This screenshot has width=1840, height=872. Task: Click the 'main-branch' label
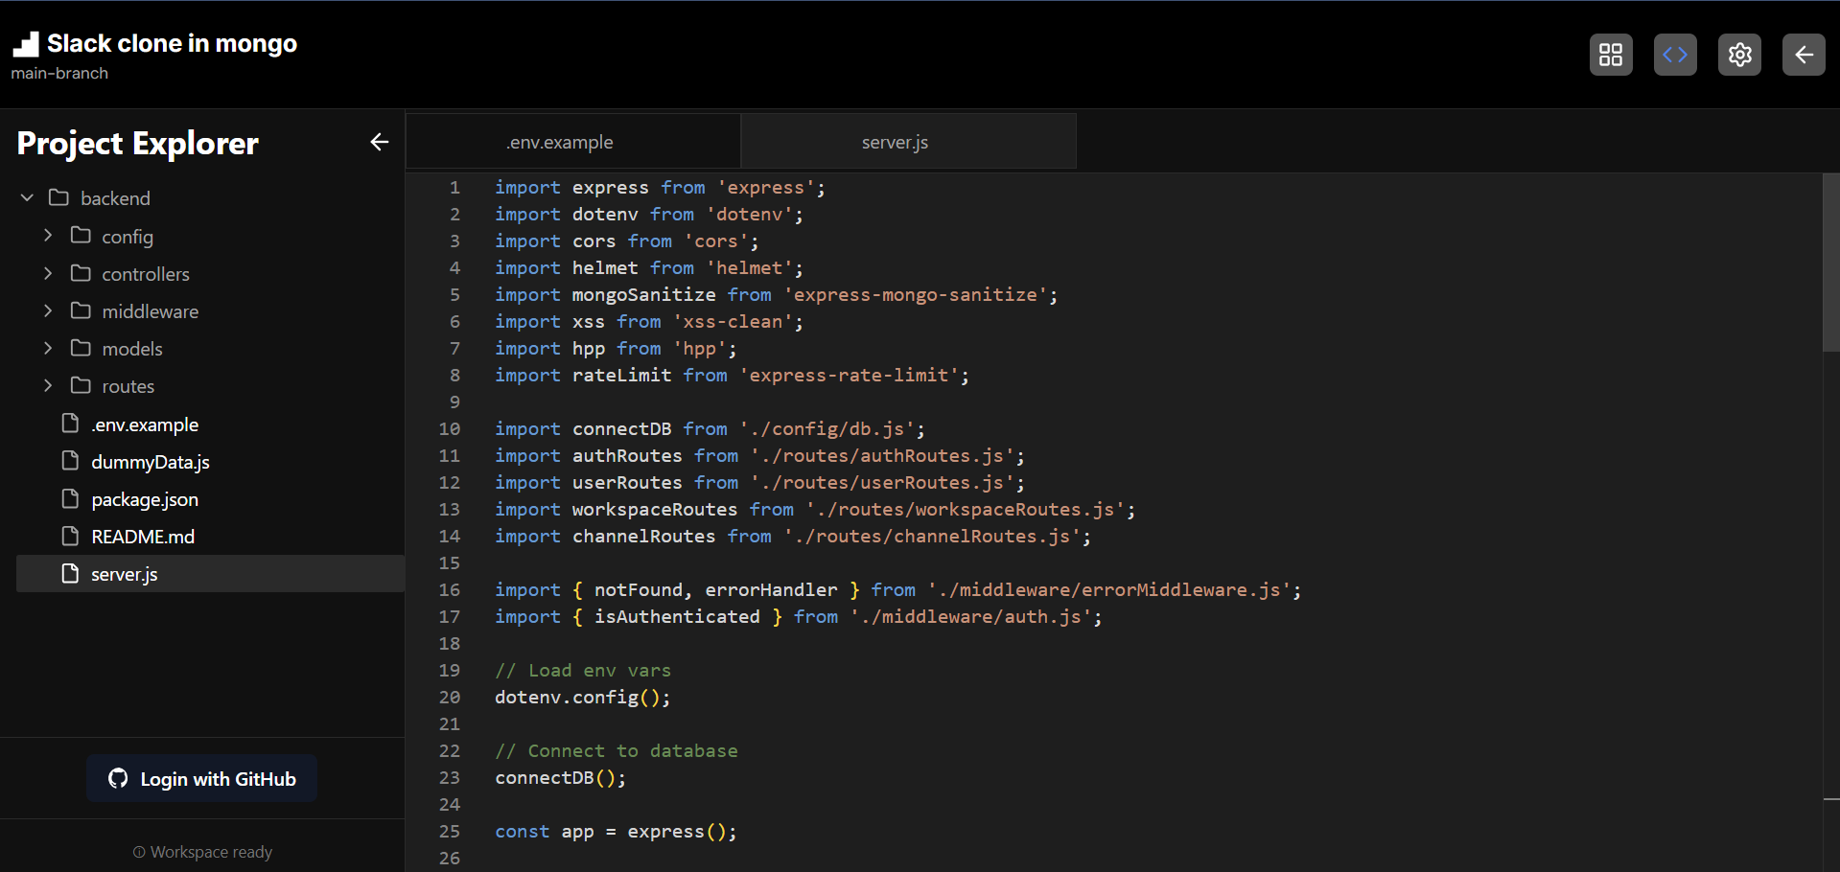point(59,73)
